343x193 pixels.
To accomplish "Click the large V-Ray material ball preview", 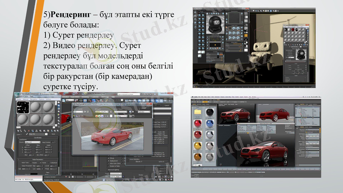I will click(x=215, y=25).
